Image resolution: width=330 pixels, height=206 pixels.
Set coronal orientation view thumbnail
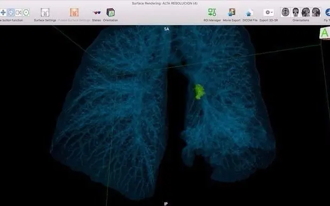pos(296,12)
